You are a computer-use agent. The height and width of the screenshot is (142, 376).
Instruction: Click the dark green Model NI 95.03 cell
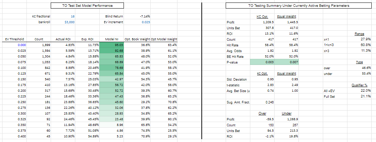point(111,45)
